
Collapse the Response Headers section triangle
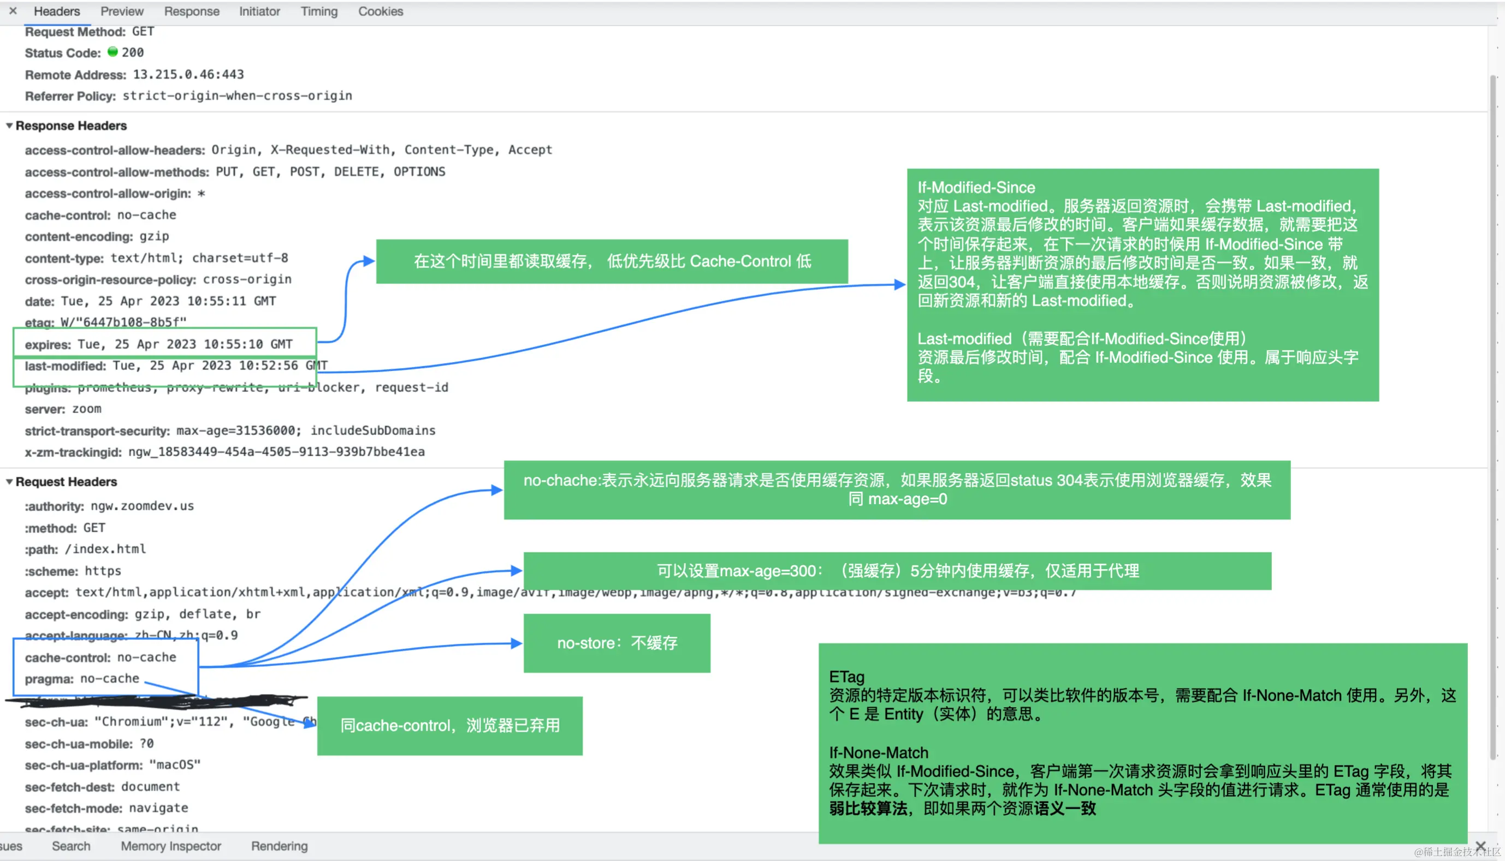[x=9, y=125]
